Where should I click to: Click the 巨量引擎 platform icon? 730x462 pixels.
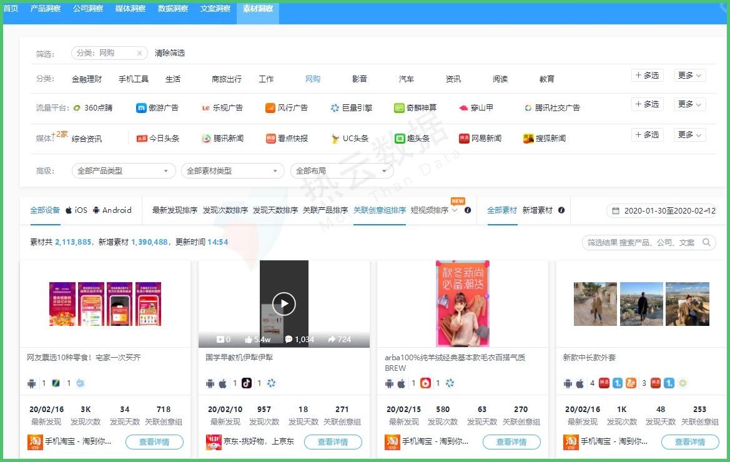tap(333, 107)
